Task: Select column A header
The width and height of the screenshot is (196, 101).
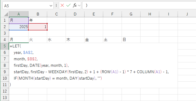Action: 19,14
